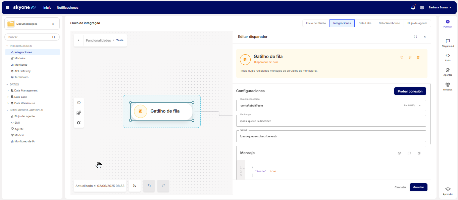
Task: Switch to the Flujo de agente tab
Action: [x=417, y=23]
